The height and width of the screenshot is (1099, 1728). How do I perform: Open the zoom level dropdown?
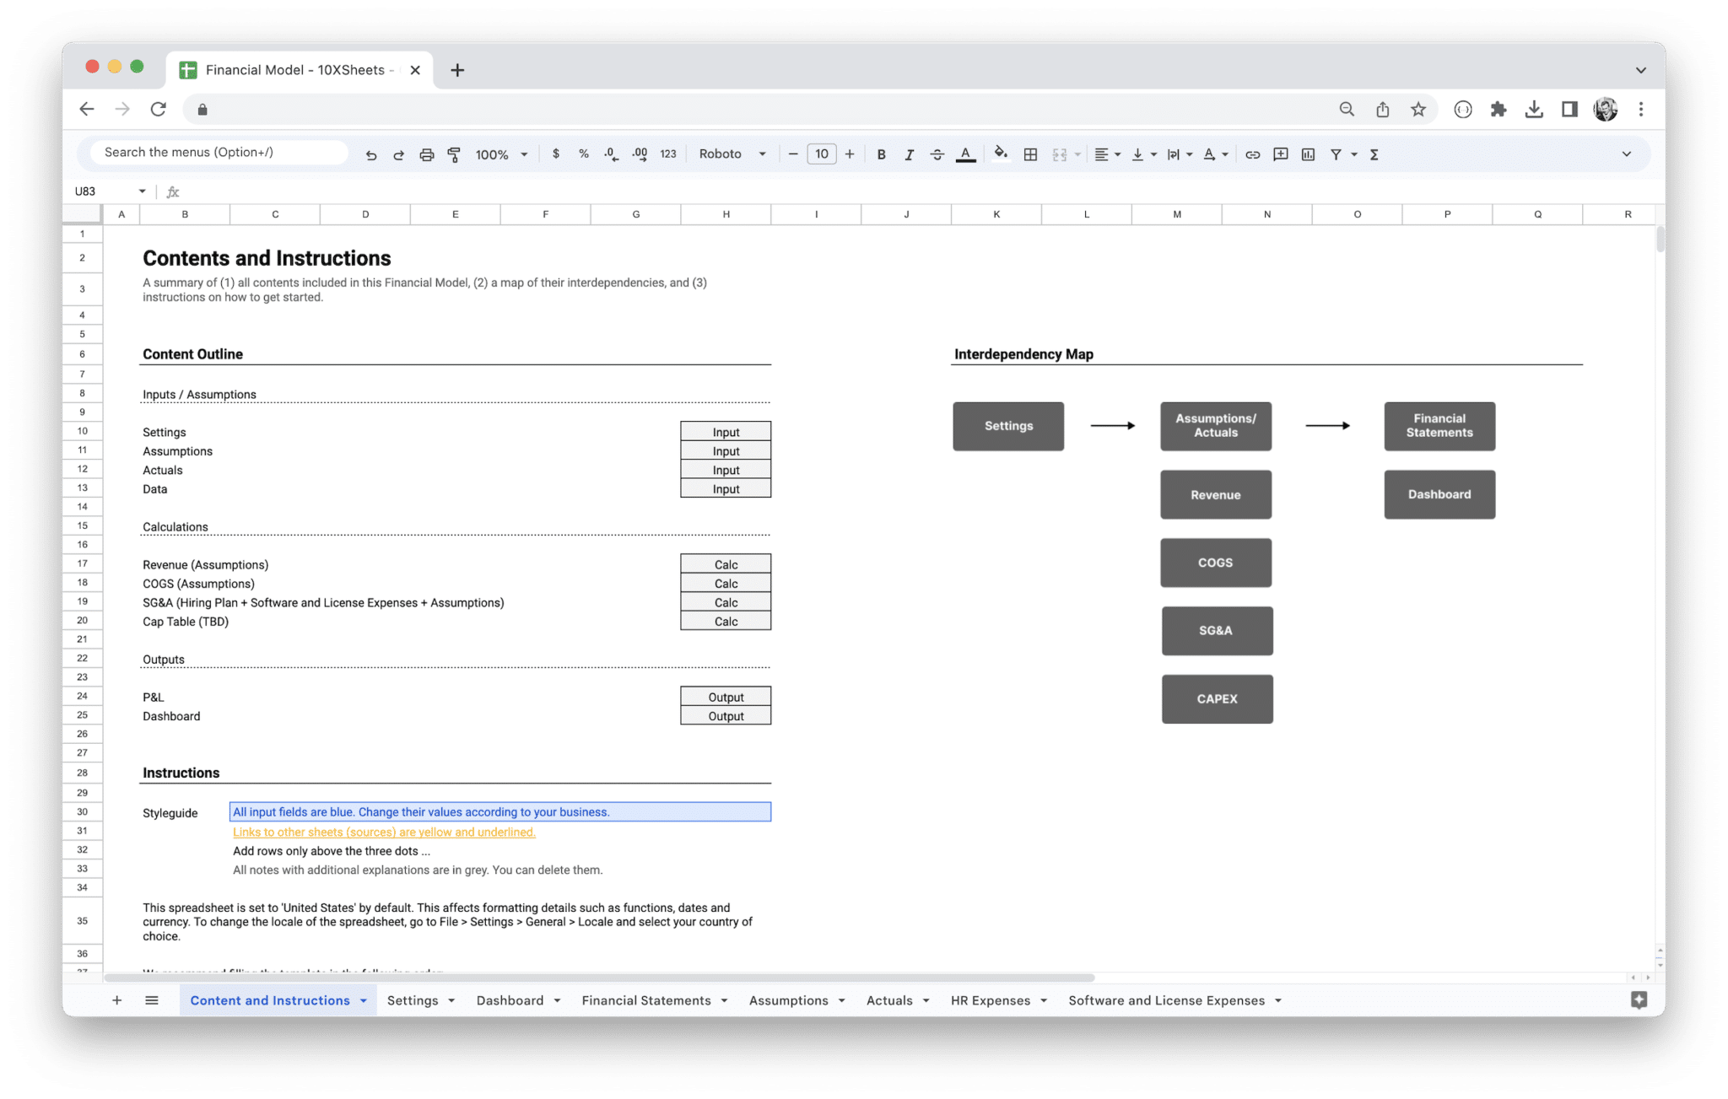499,154
